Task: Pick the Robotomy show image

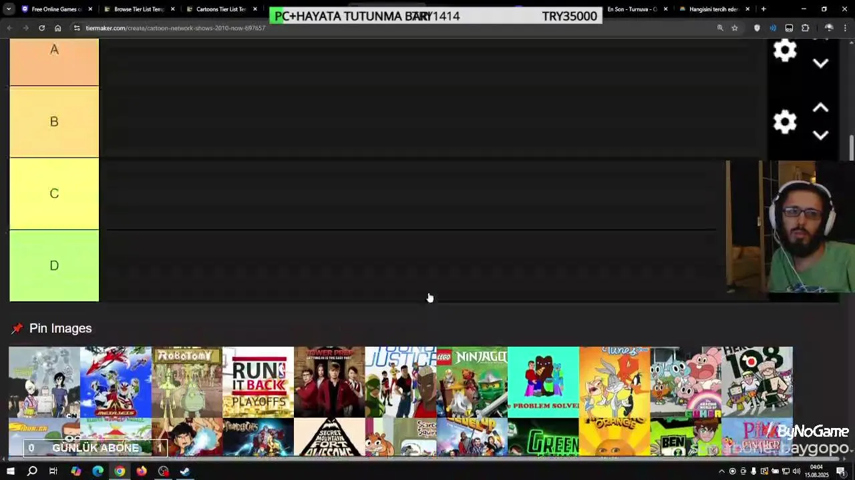Action: coord(187,382)
